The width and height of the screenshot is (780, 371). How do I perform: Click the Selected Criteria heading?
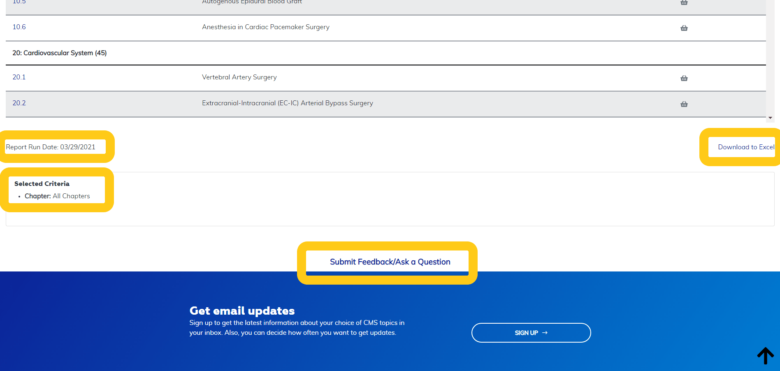click(x=42, y=184)
